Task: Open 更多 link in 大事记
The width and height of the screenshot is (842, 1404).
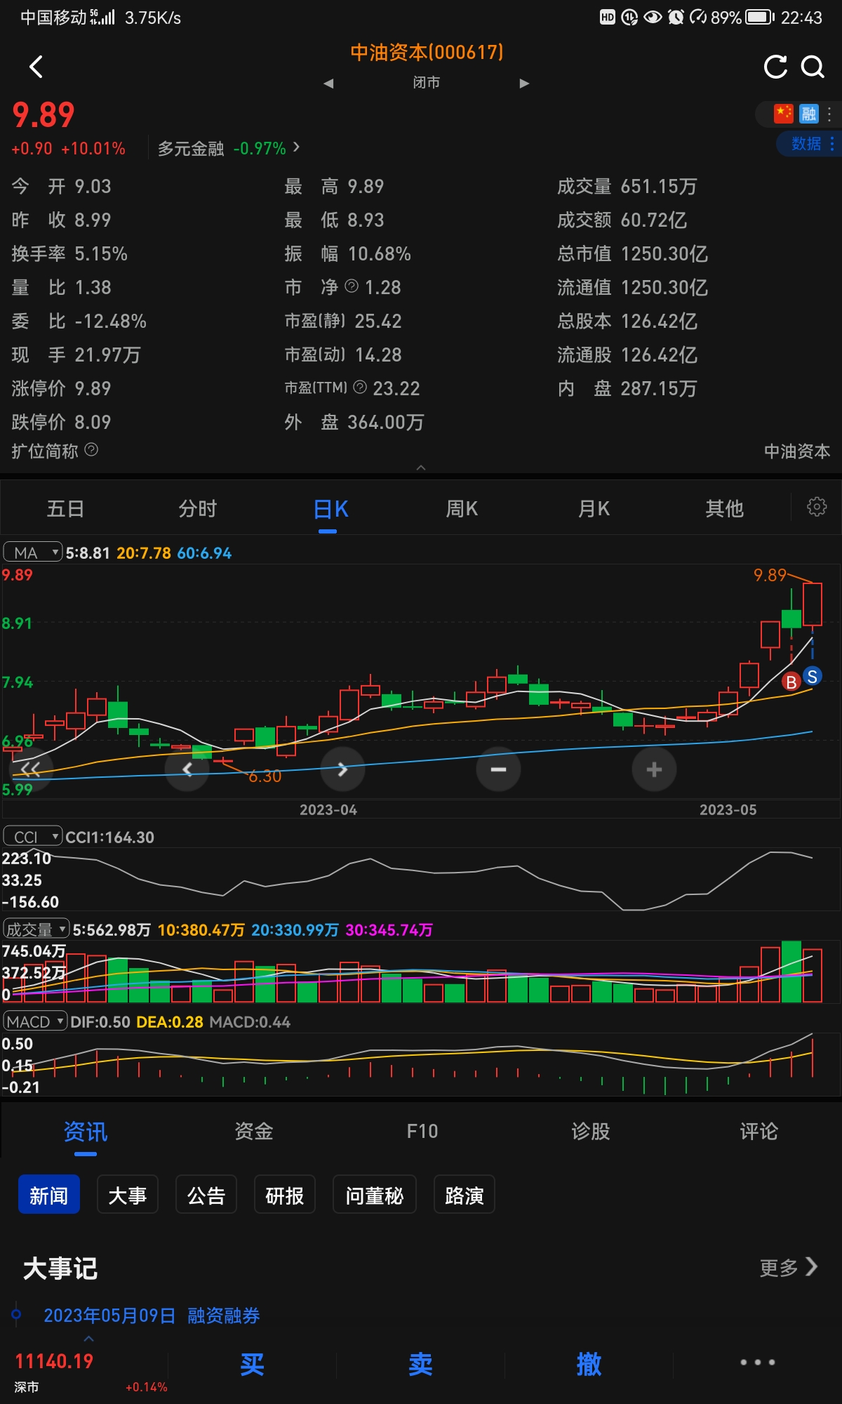Action: [788, 1267]
